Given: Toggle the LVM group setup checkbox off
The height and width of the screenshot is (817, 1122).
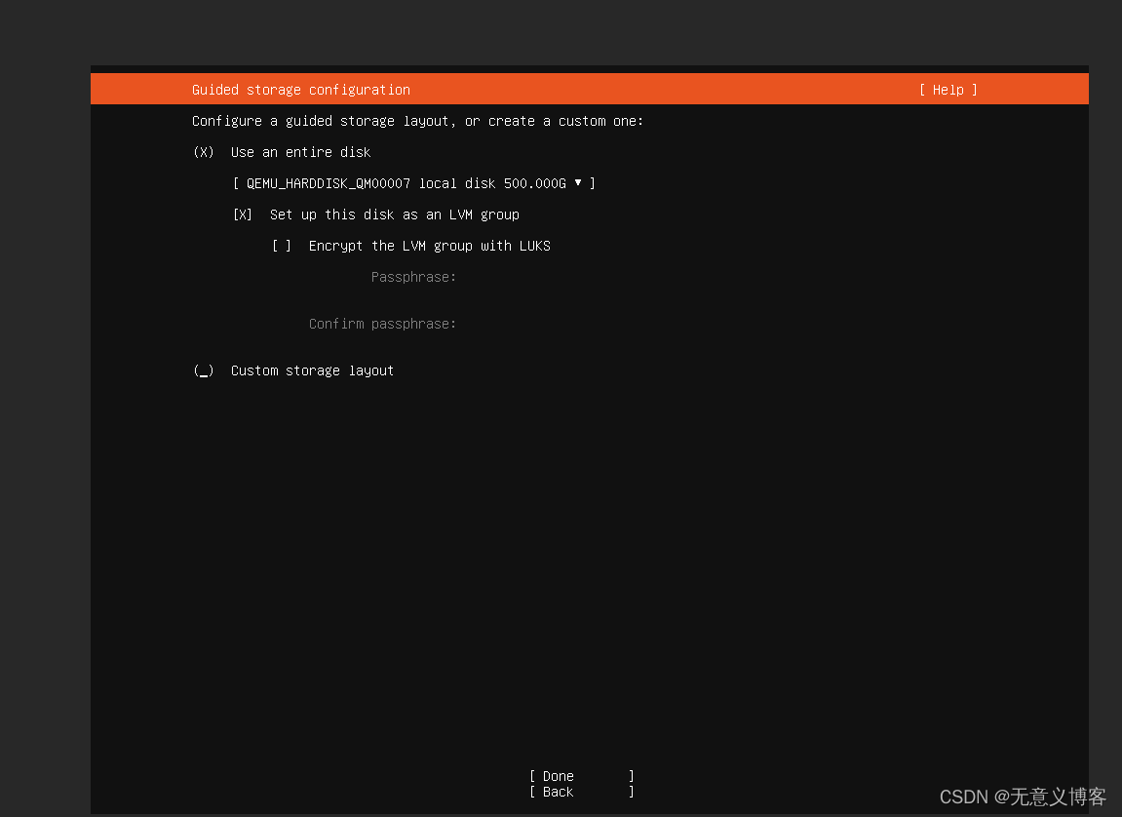Looking at the screenshot, I should point(242,214).
